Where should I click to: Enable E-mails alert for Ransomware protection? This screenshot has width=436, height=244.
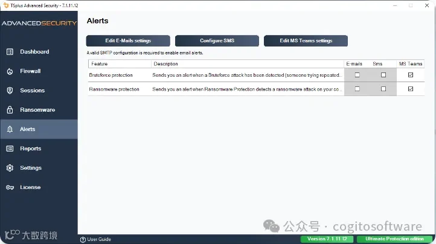tap(357, 89)
